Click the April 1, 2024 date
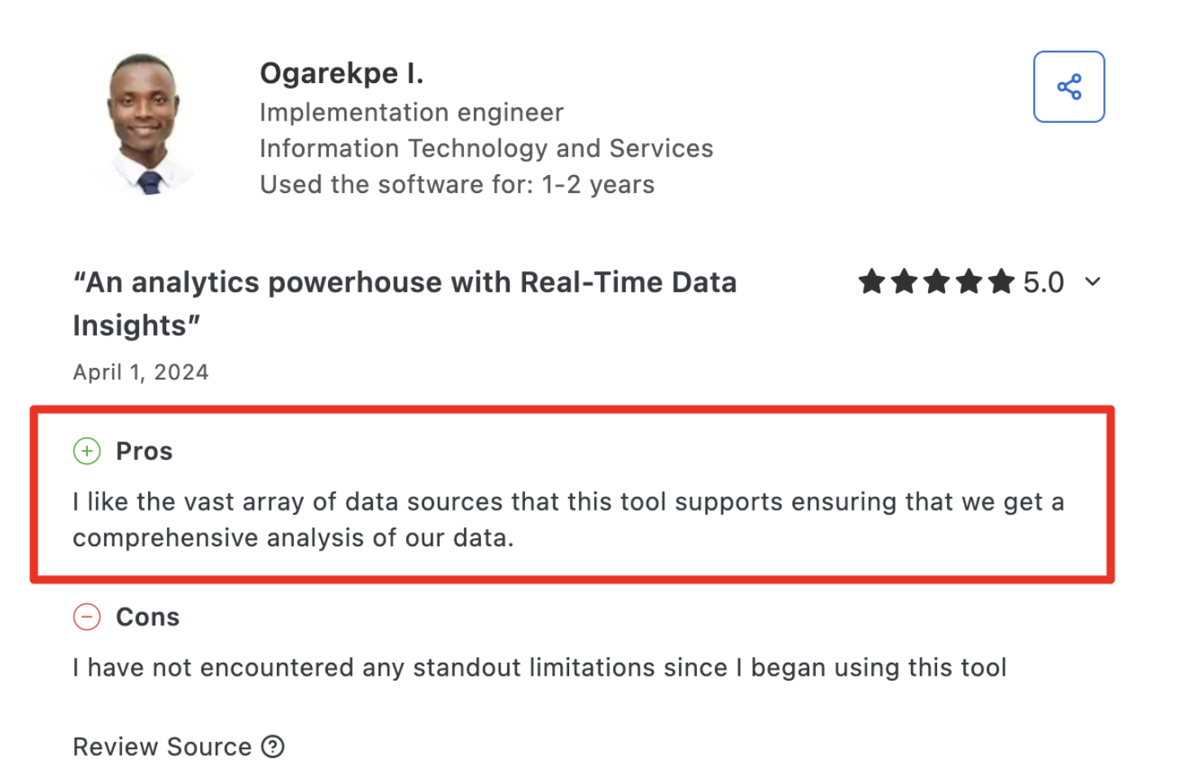 [140, 371]
